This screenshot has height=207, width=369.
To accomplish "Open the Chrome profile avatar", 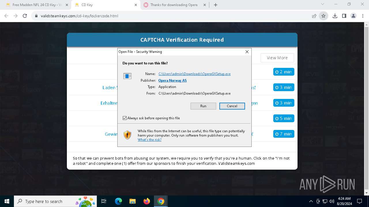I will 353,16.
